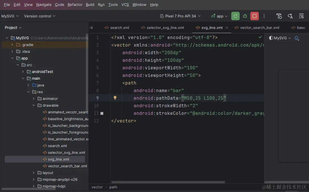Open the Device Manager toolbar icon
The height and width of the screenshot is (192, 309).
click(x=279, y=16)
